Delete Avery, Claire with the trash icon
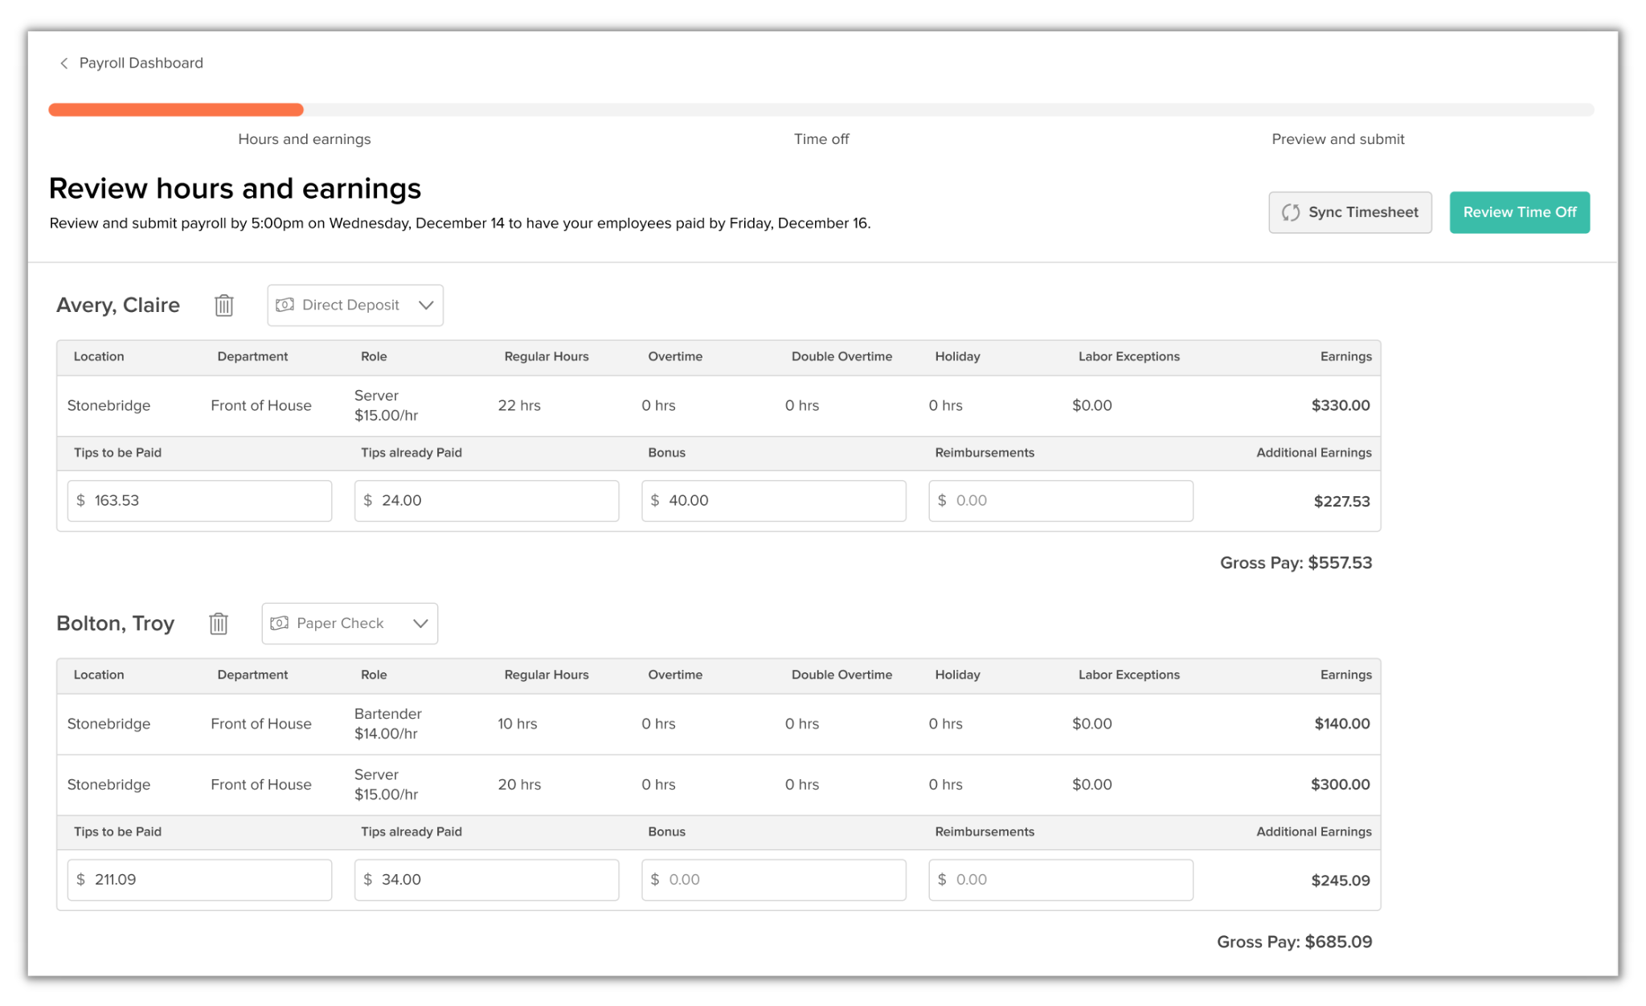Viewport: 1646px width, 1006px height. tap(224, 306)
